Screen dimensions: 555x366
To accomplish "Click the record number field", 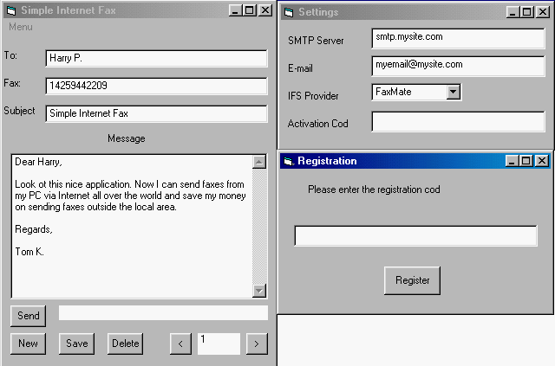I will click(x=219, y=344).
